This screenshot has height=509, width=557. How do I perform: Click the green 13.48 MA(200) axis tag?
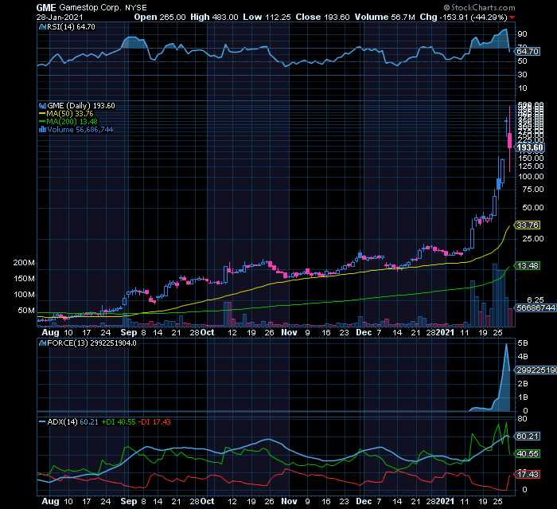pos(528,266)
